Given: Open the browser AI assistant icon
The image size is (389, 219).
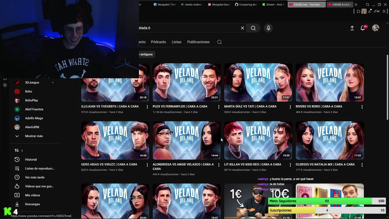Looking at the screenshot, I should point(377,11).
